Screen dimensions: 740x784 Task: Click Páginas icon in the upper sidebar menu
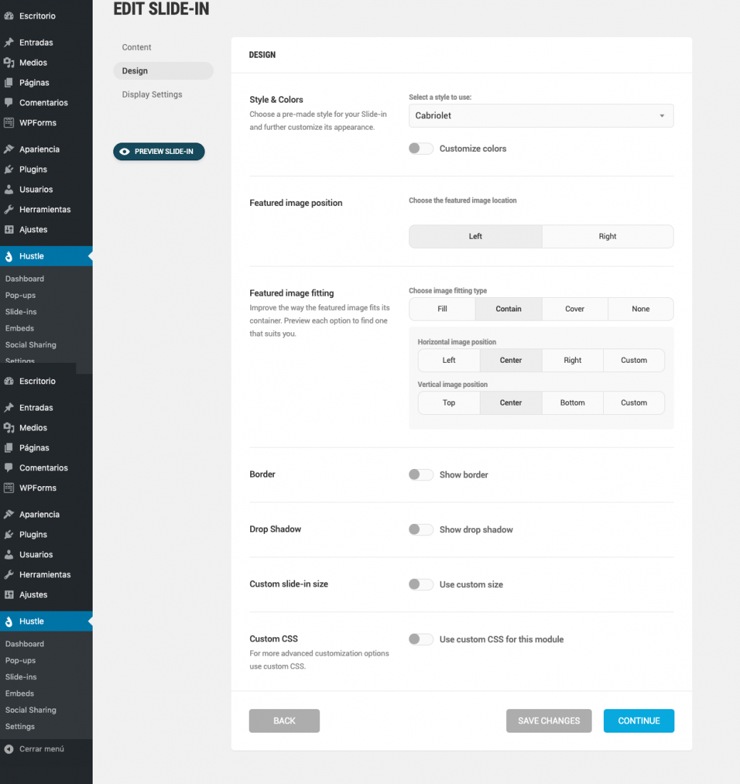[x=9, y=83]
